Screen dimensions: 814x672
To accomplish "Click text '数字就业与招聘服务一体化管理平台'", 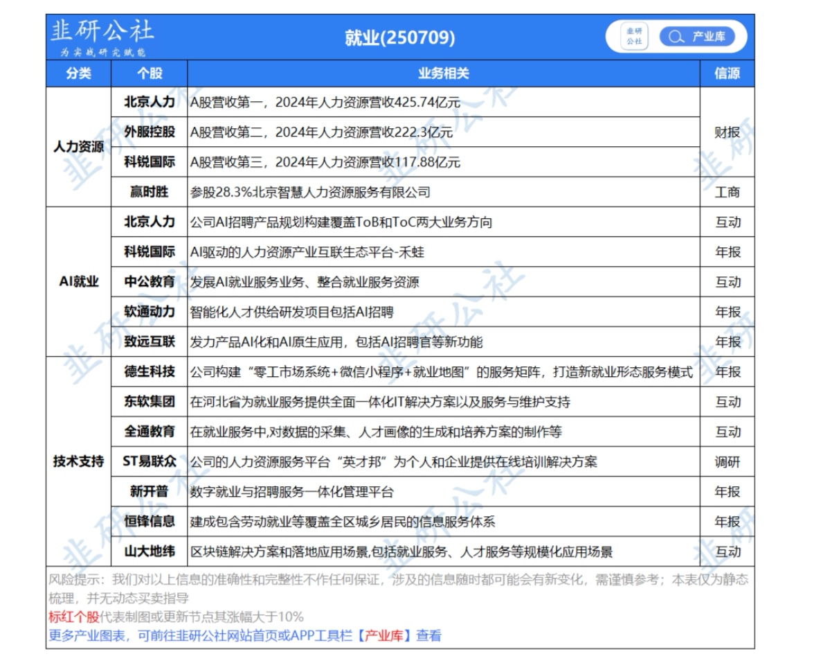I will [292, 492].
